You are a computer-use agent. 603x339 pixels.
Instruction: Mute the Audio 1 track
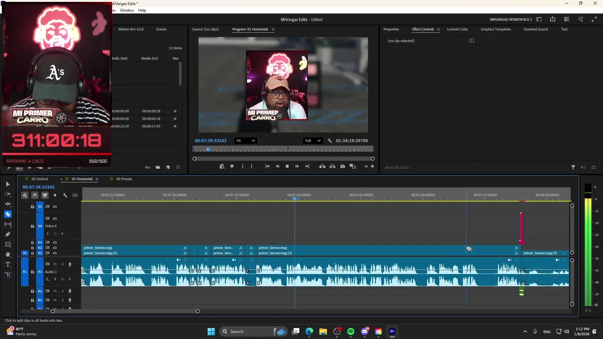tap(55, 264)
